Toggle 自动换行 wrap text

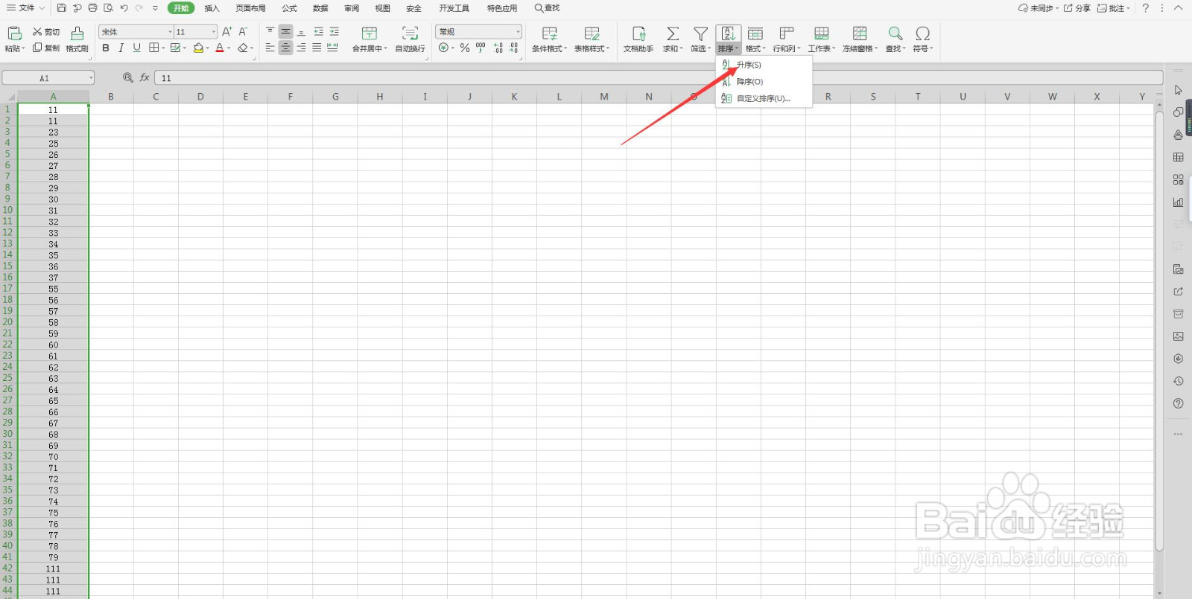pyautogui.click(x=410, y=39)
